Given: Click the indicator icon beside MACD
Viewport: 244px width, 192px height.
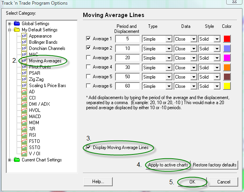Looking at the screenshot, I should [x=24, y=117].
